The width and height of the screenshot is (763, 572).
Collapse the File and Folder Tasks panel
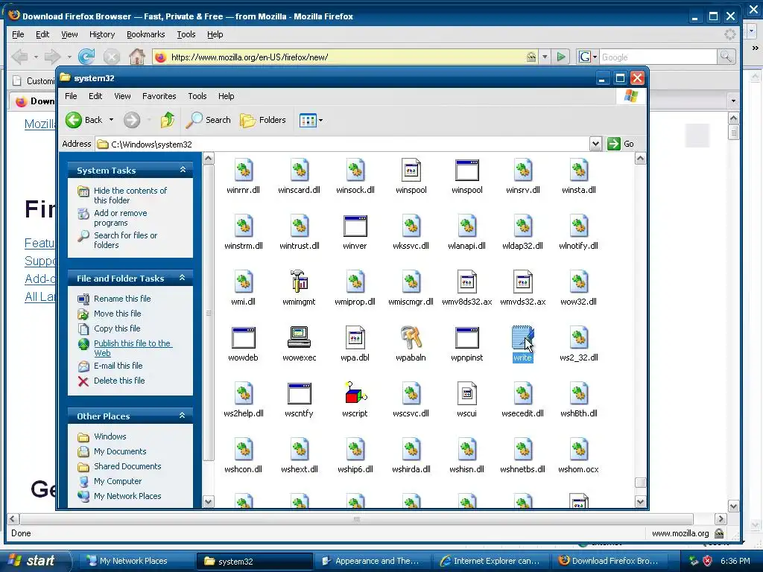click(183, 278)
